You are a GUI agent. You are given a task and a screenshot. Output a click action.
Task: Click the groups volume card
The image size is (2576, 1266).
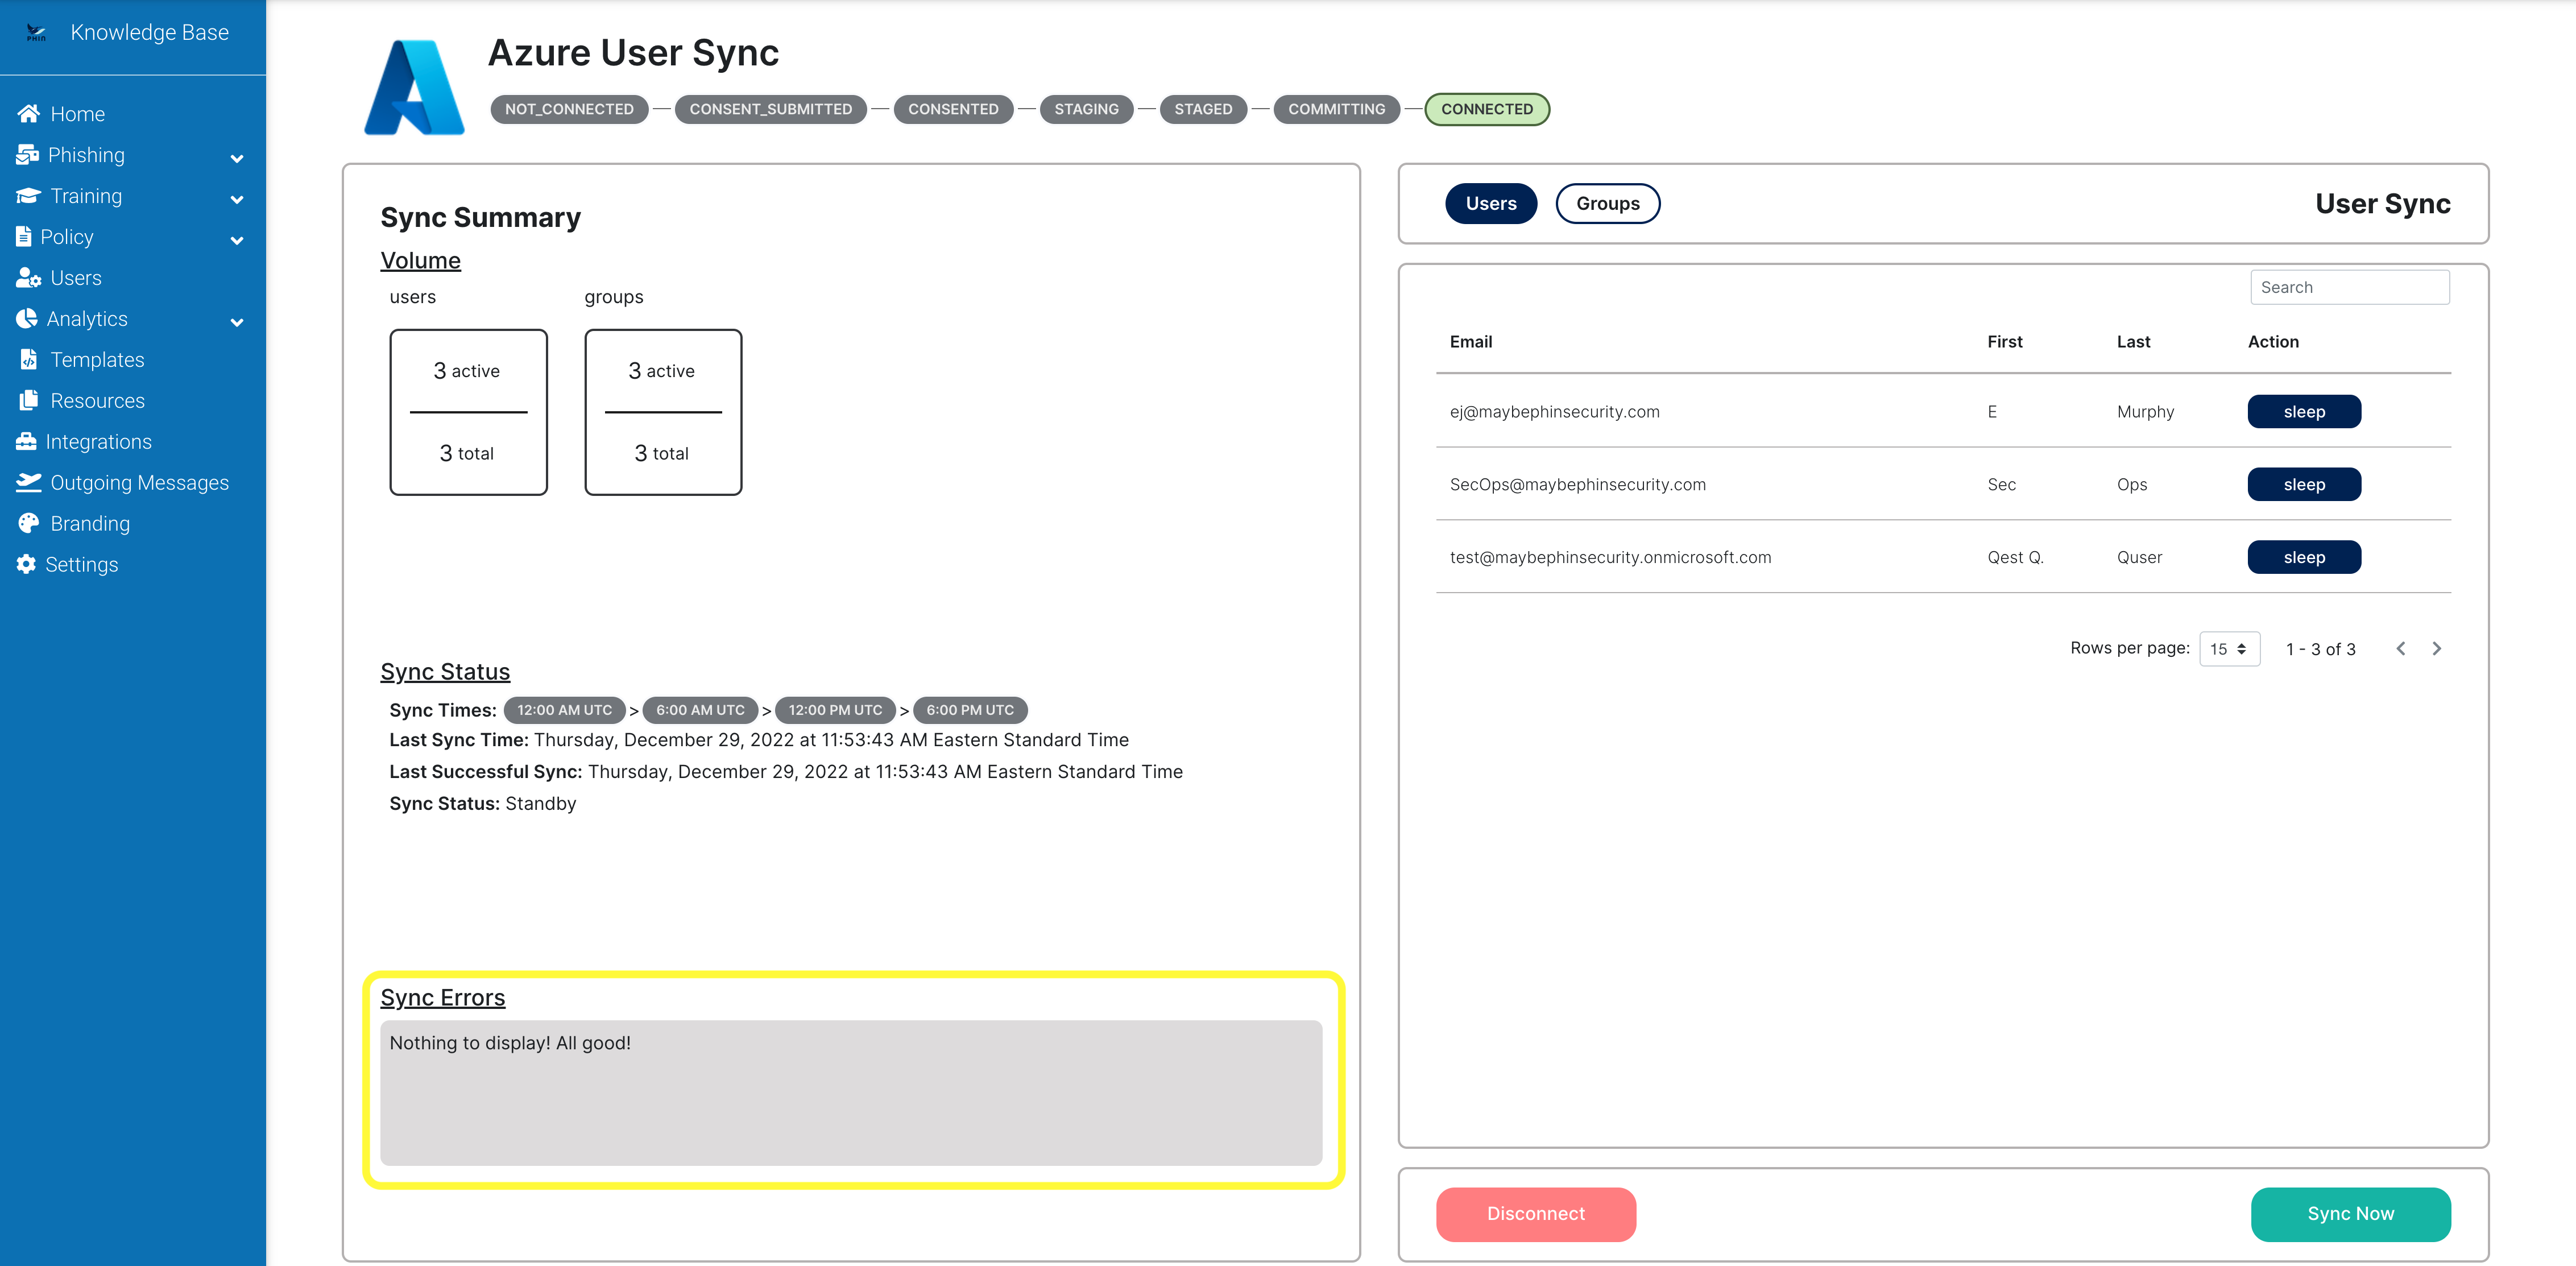click(663, 412)
